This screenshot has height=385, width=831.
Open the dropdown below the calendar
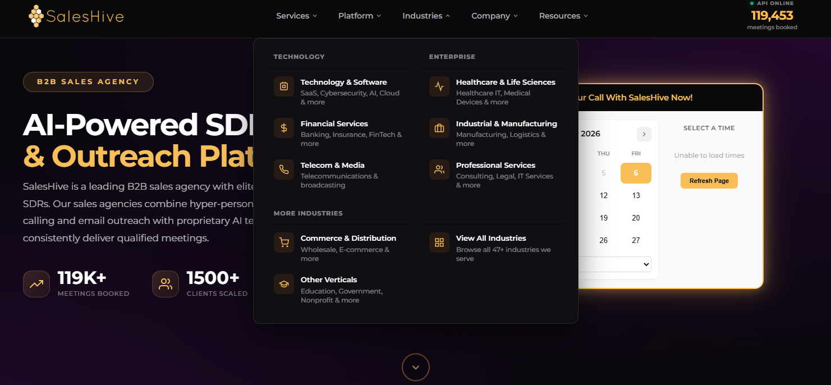point(616,264)
